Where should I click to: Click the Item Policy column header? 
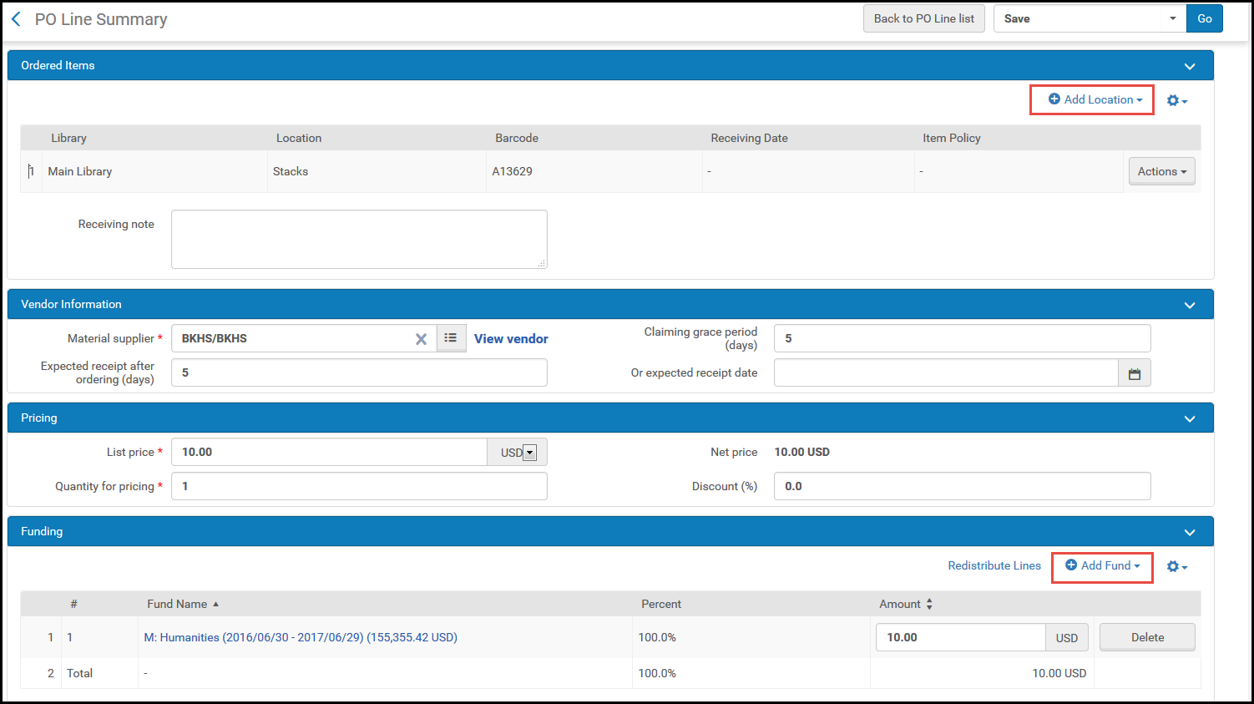(952, 138)
